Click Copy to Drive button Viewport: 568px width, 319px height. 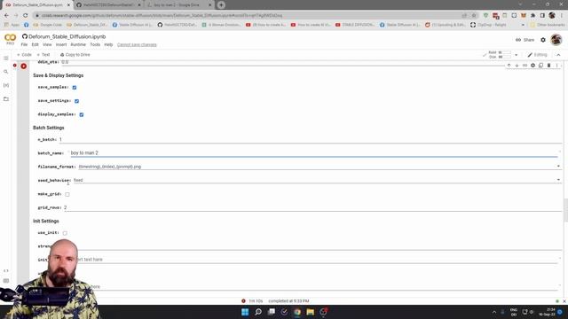pos(75,55)
